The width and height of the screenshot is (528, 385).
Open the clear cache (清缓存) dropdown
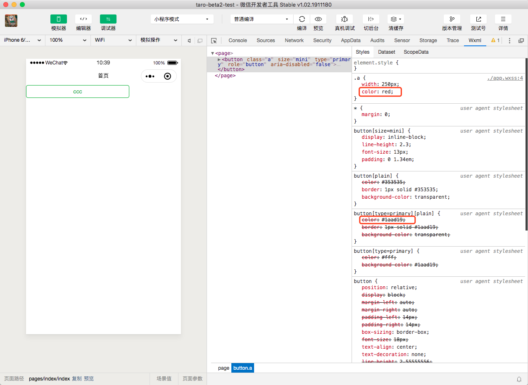click(x=396, y=19)
